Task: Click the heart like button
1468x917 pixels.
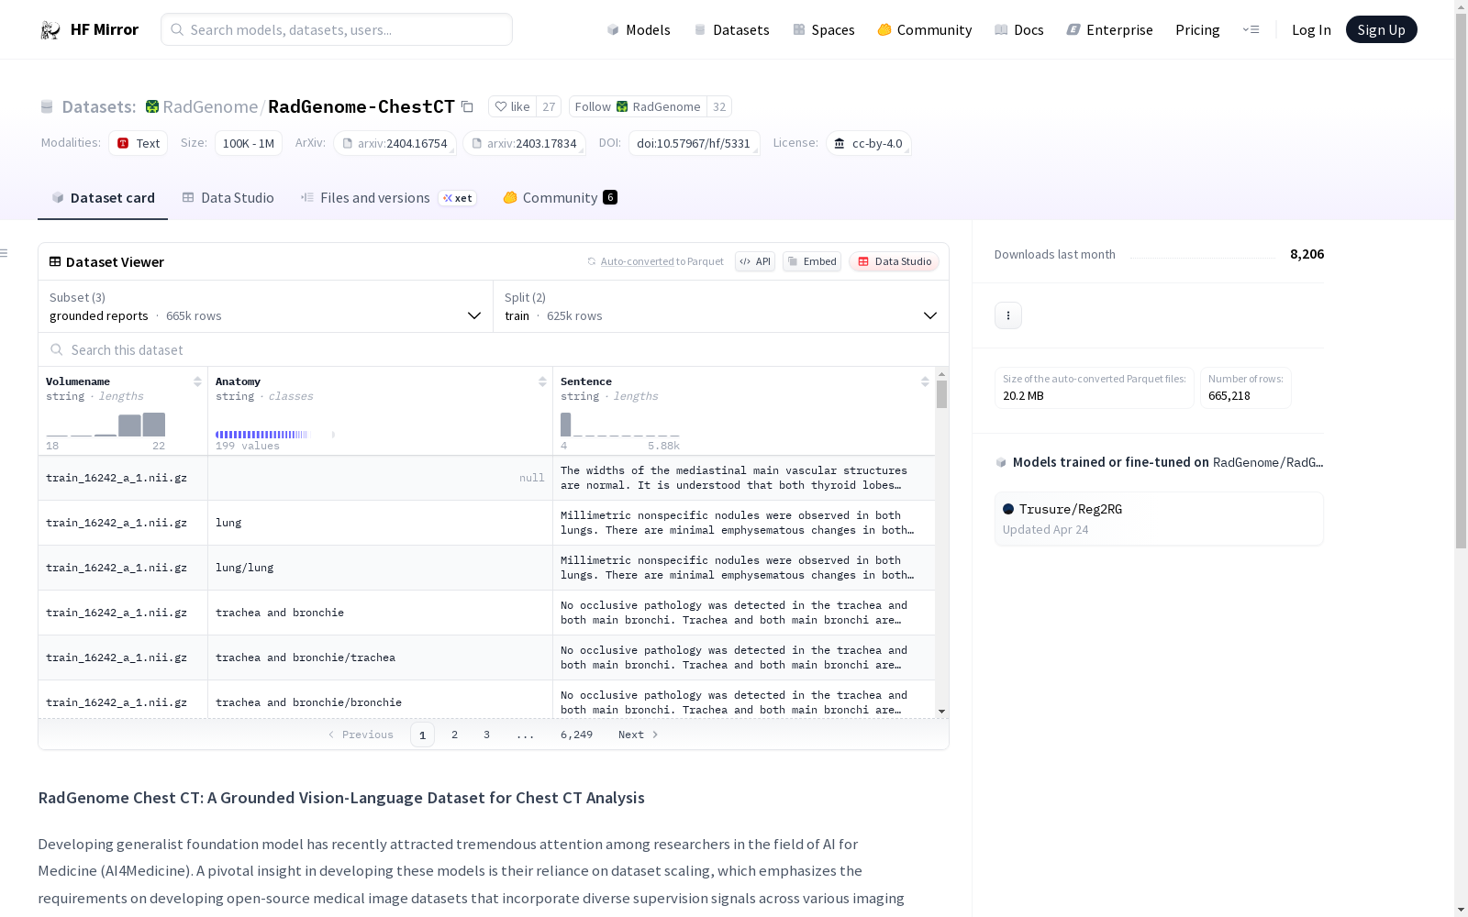Action: (512, 106)
